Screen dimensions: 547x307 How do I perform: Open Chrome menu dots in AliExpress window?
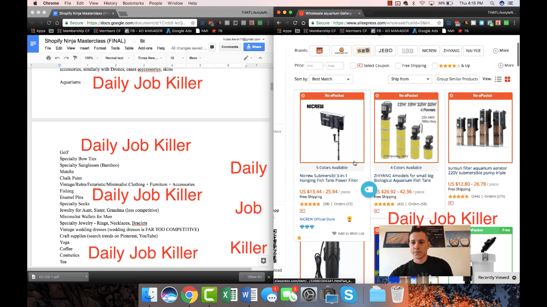click(515, 23)
